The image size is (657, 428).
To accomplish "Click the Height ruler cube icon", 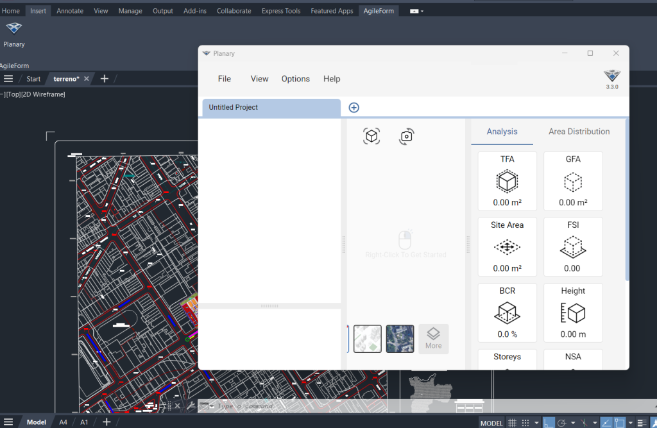I will click(x=573, y=312).
